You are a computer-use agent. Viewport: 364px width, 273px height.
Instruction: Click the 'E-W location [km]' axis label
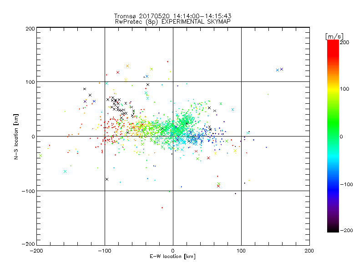pos(172,257)
